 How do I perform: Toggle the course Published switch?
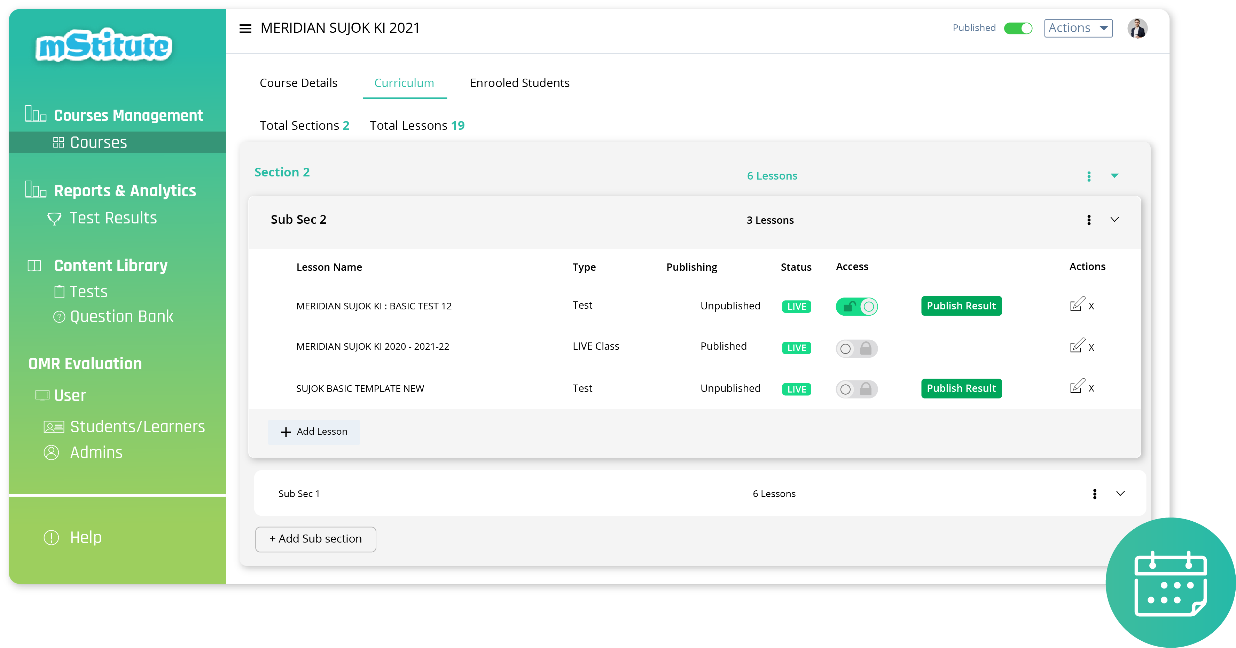1018,28
